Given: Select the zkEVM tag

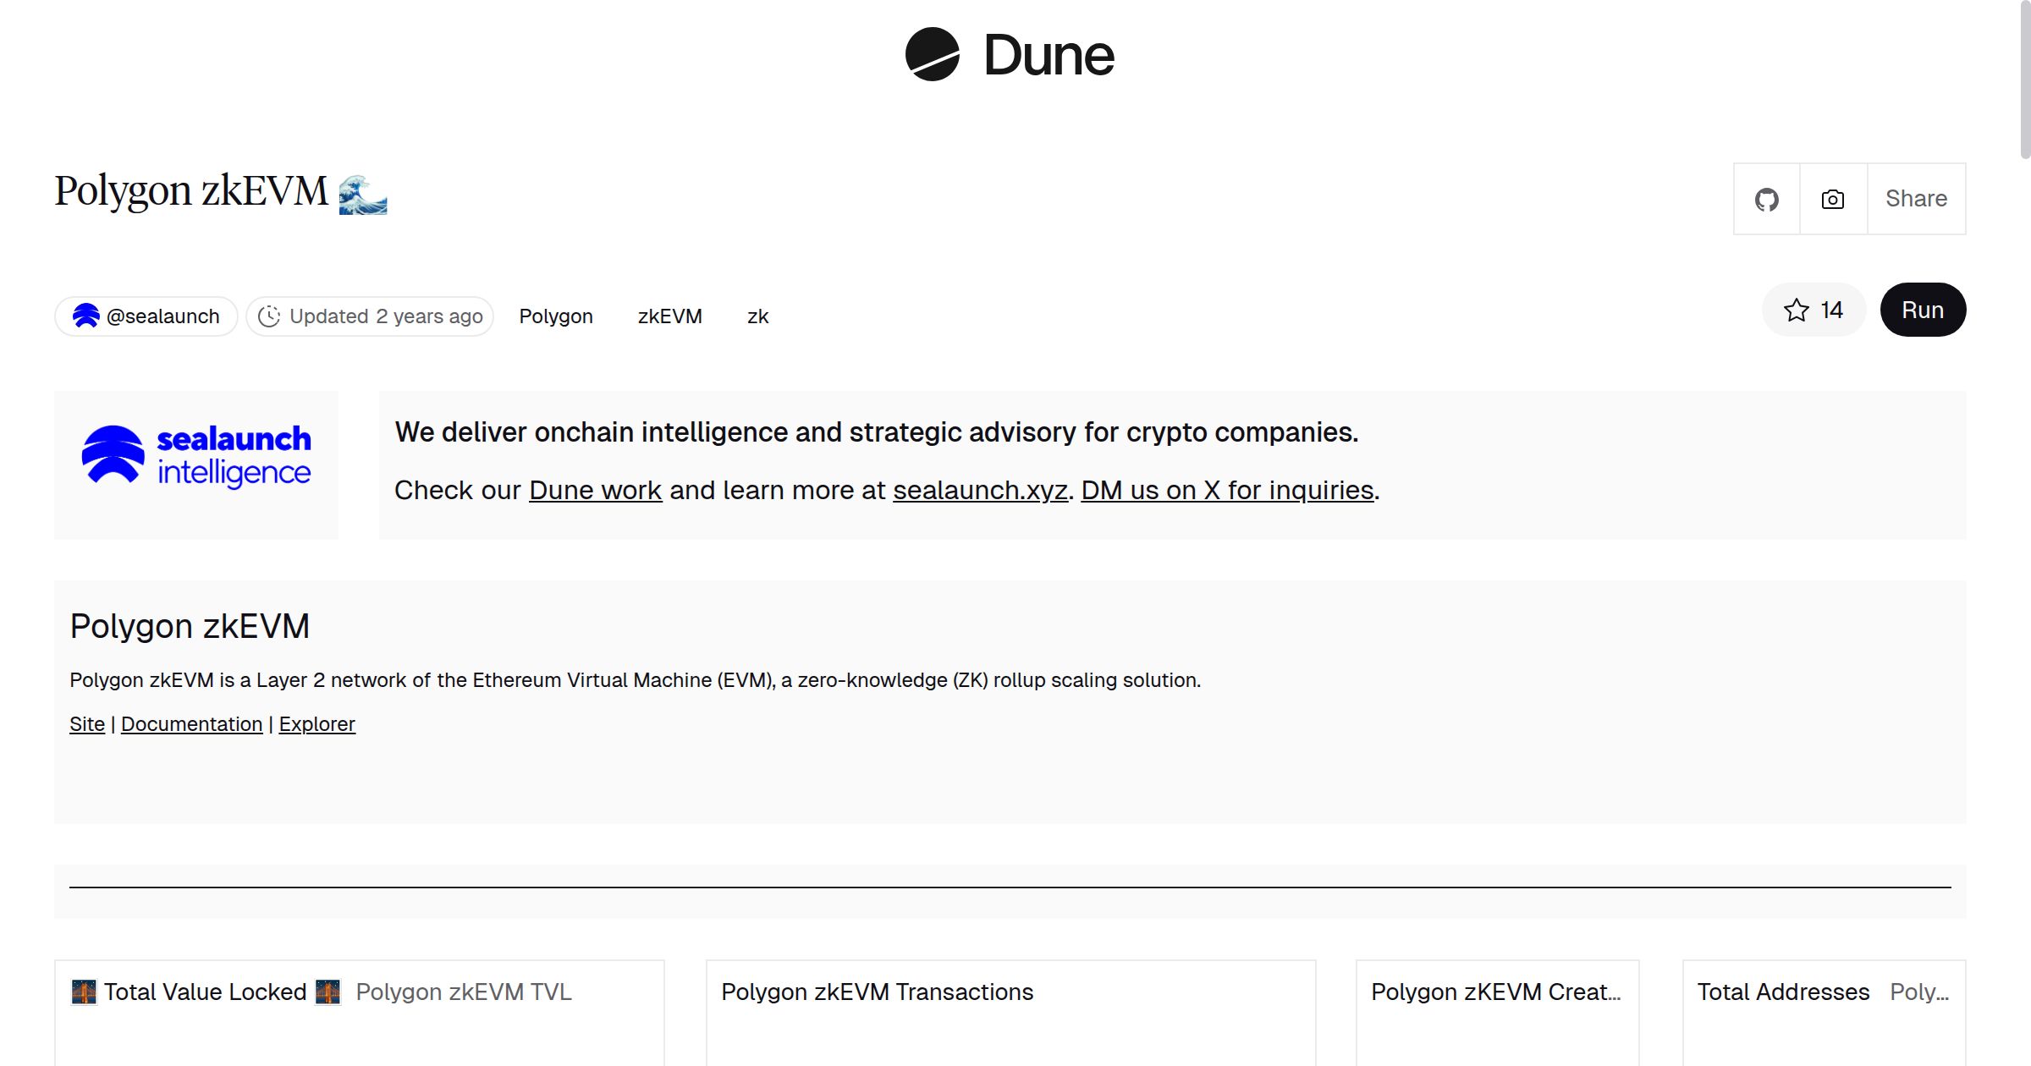Looking at the screenshot, I should (669, 316).
